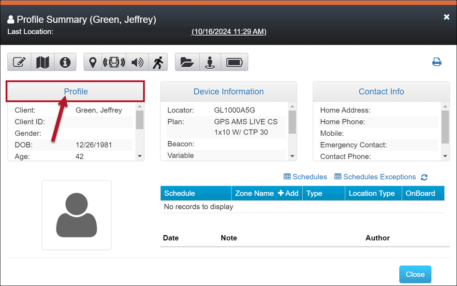Viewport: 457px width, 286px height.
Task: Add a new zone with Add
Action: (x=288, y=193)
